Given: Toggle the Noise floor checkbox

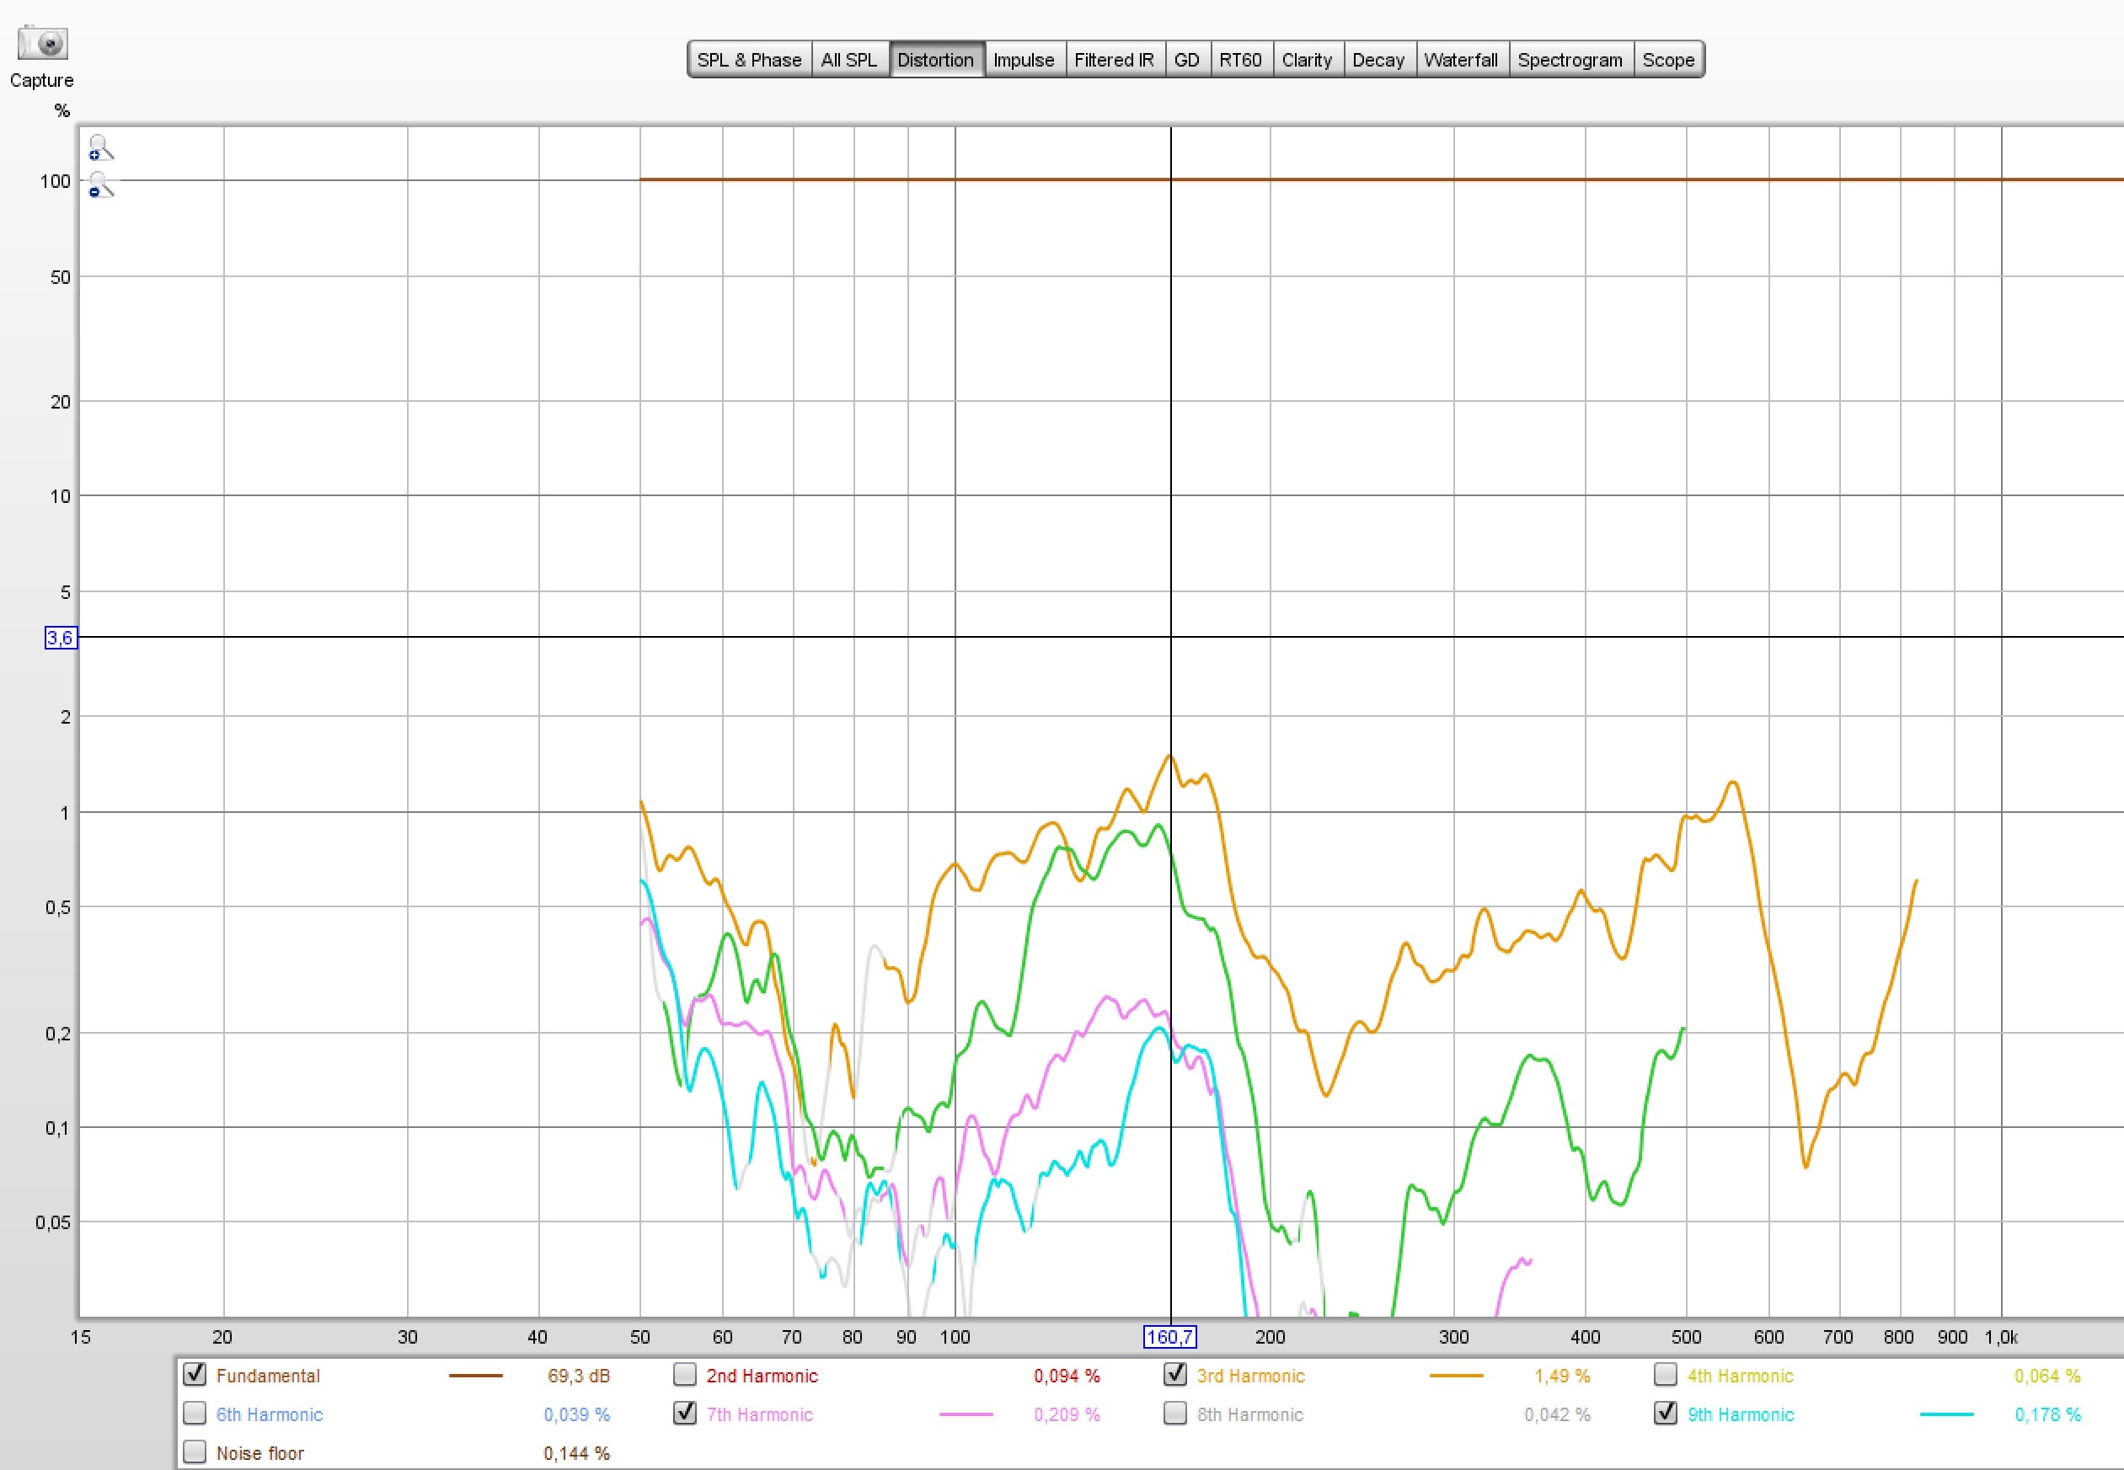Looking at the screenshot, I should (x=195, y=1452).
